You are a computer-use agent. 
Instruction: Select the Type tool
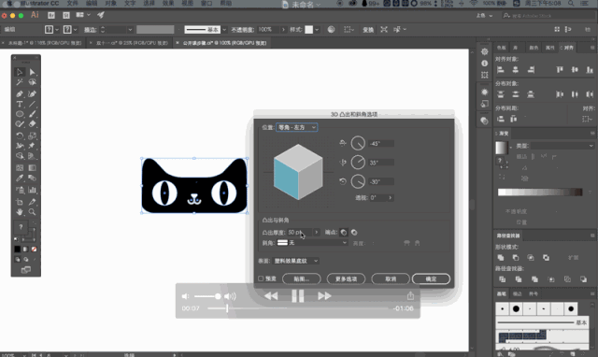[x=20, y=104]
